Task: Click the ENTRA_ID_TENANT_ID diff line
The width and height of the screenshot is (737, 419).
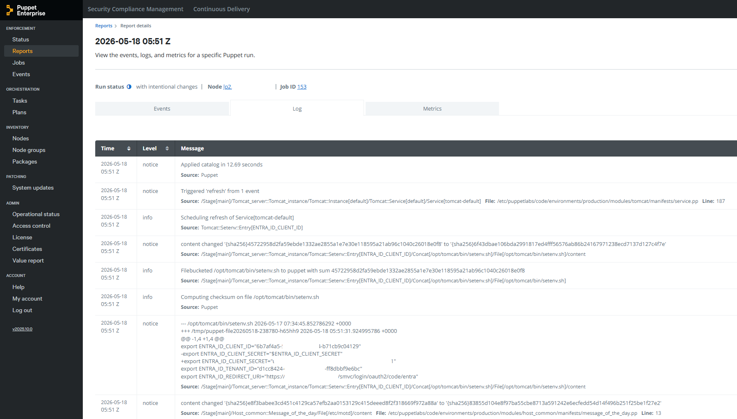Action: 272,369
